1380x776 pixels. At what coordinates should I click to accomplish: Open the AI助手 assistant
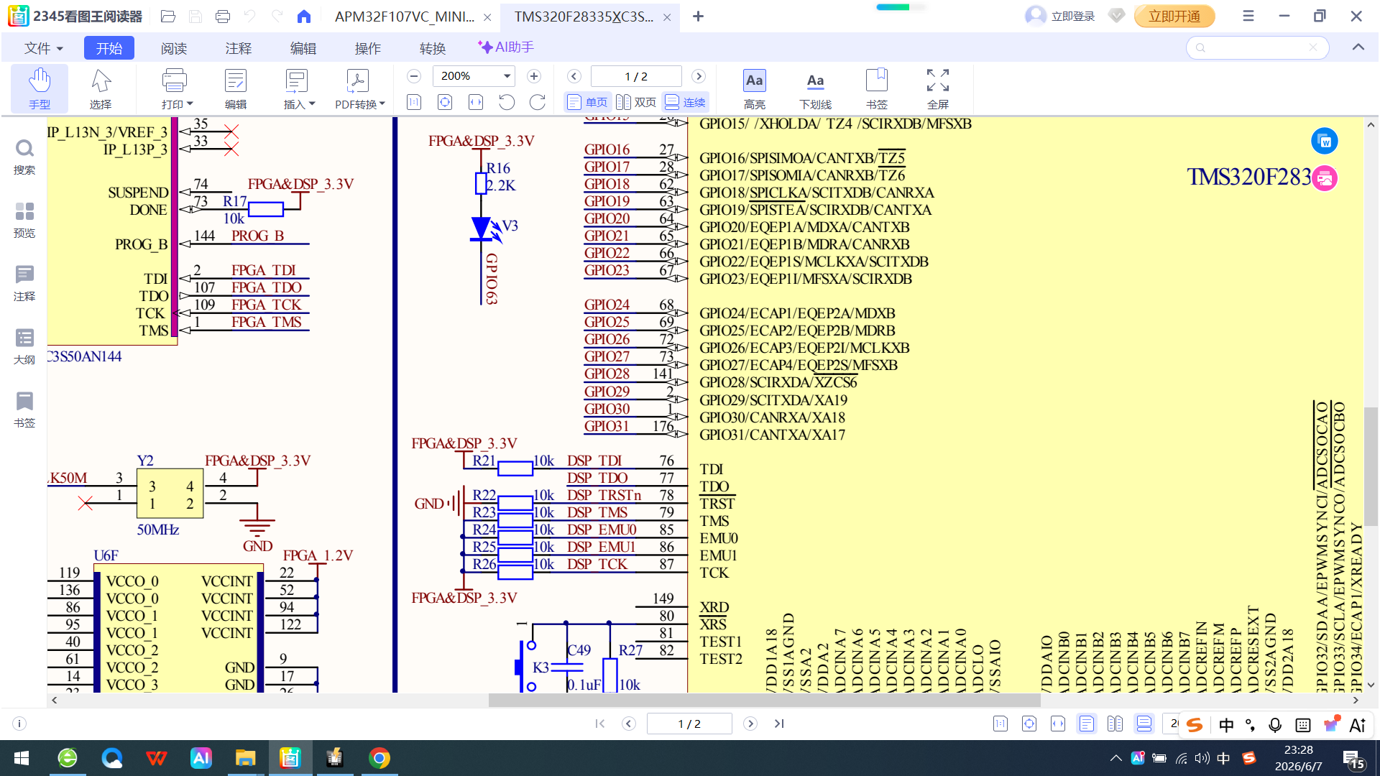point(506,47)
